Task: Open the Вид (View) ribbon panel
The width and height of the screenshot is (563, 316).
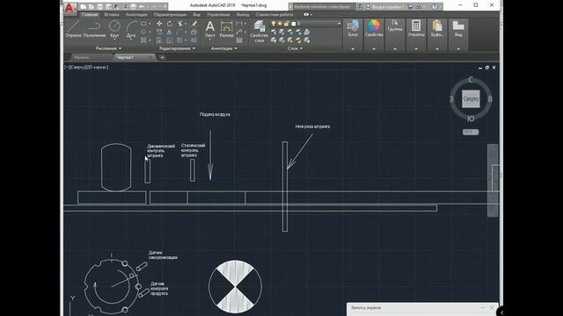Action: click(458, 29)
